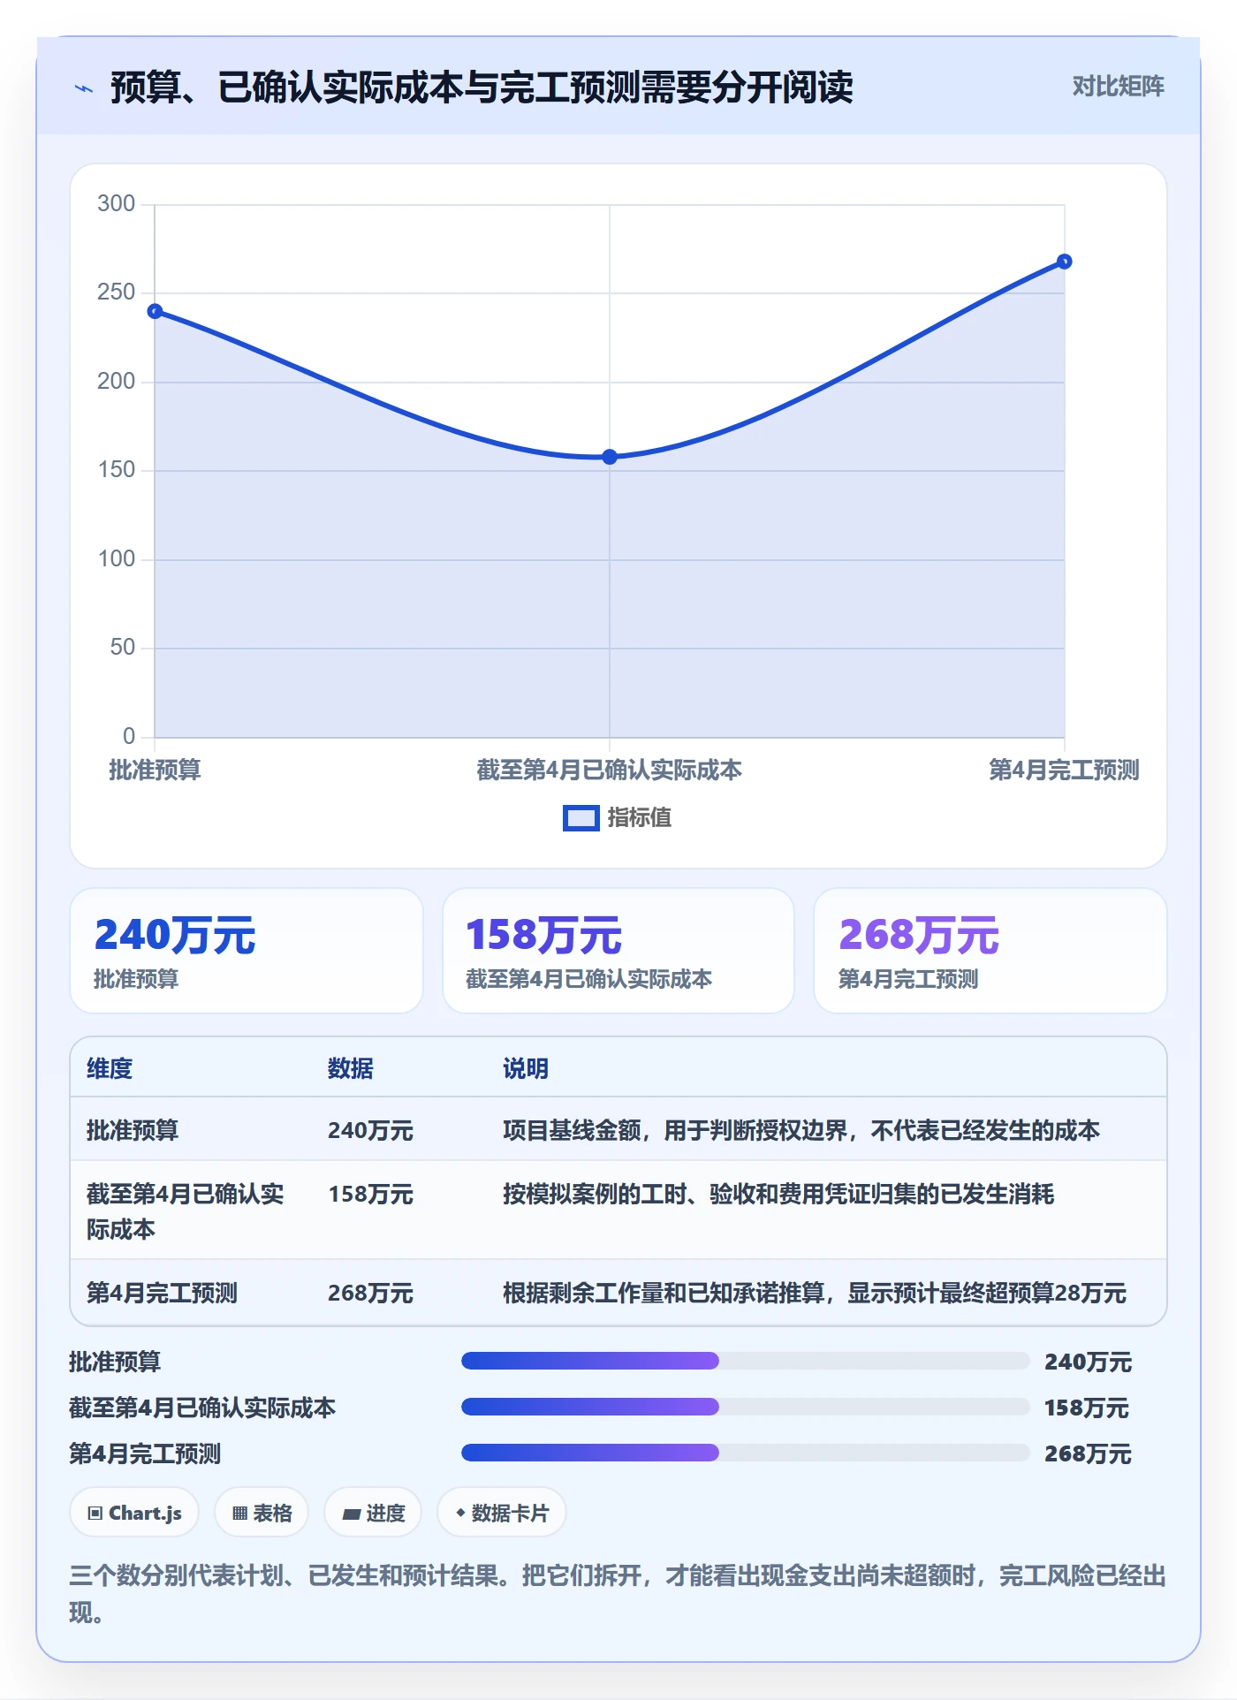This screenshot has width=1237, height=1700.
Task: Click the "268万元" cell in the table
Action: pos(370,1293)
